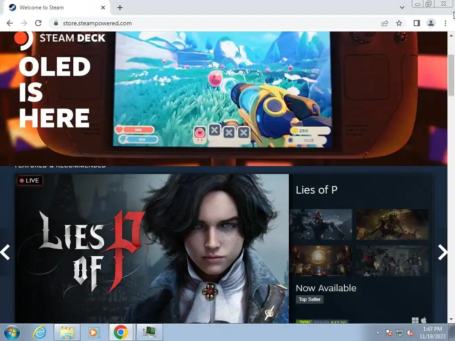Open Windows Media Player from the taskbar

pos(93,332)
